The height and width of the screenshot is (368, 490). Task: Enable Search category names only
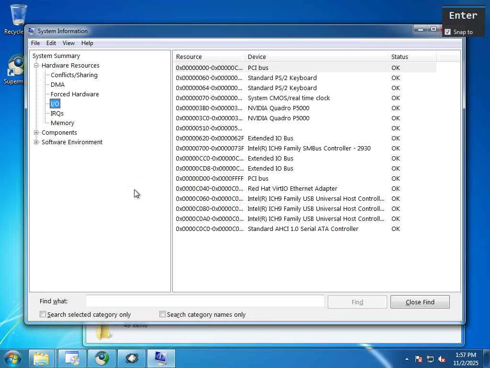[x=162, y=314]
